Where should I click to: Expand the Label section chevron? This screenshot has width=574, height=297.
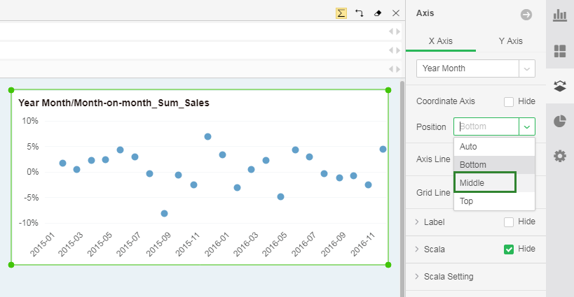tap(418, 222)
